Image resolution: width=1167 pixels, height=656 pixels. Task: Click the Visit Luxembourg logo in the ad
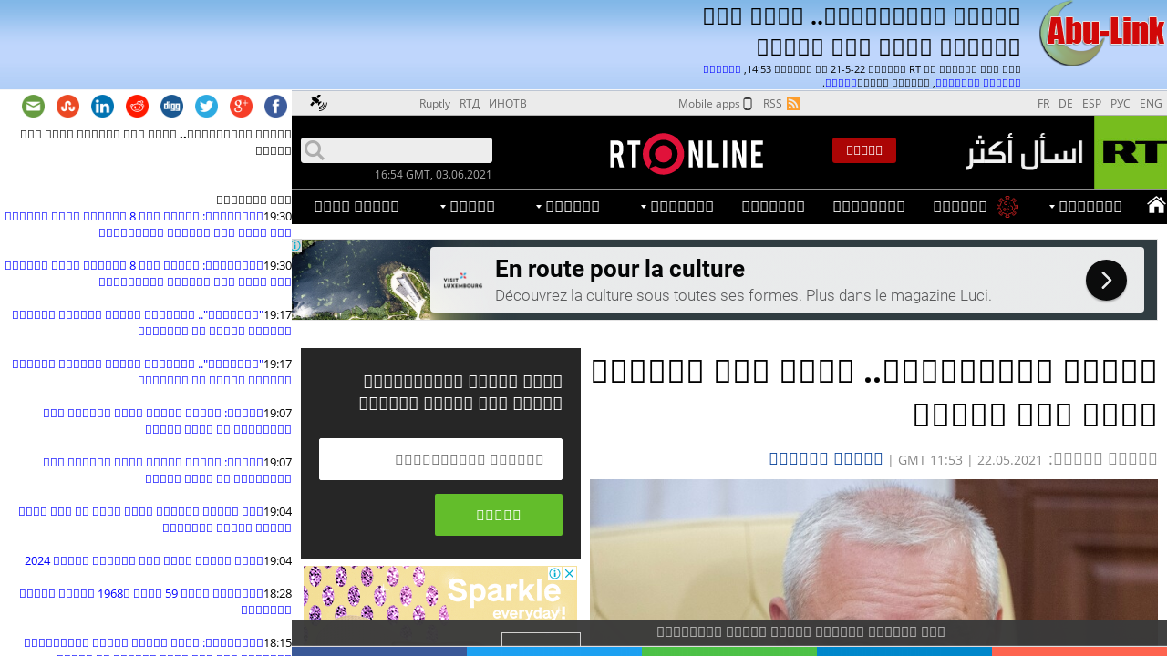tap(462, 280)
